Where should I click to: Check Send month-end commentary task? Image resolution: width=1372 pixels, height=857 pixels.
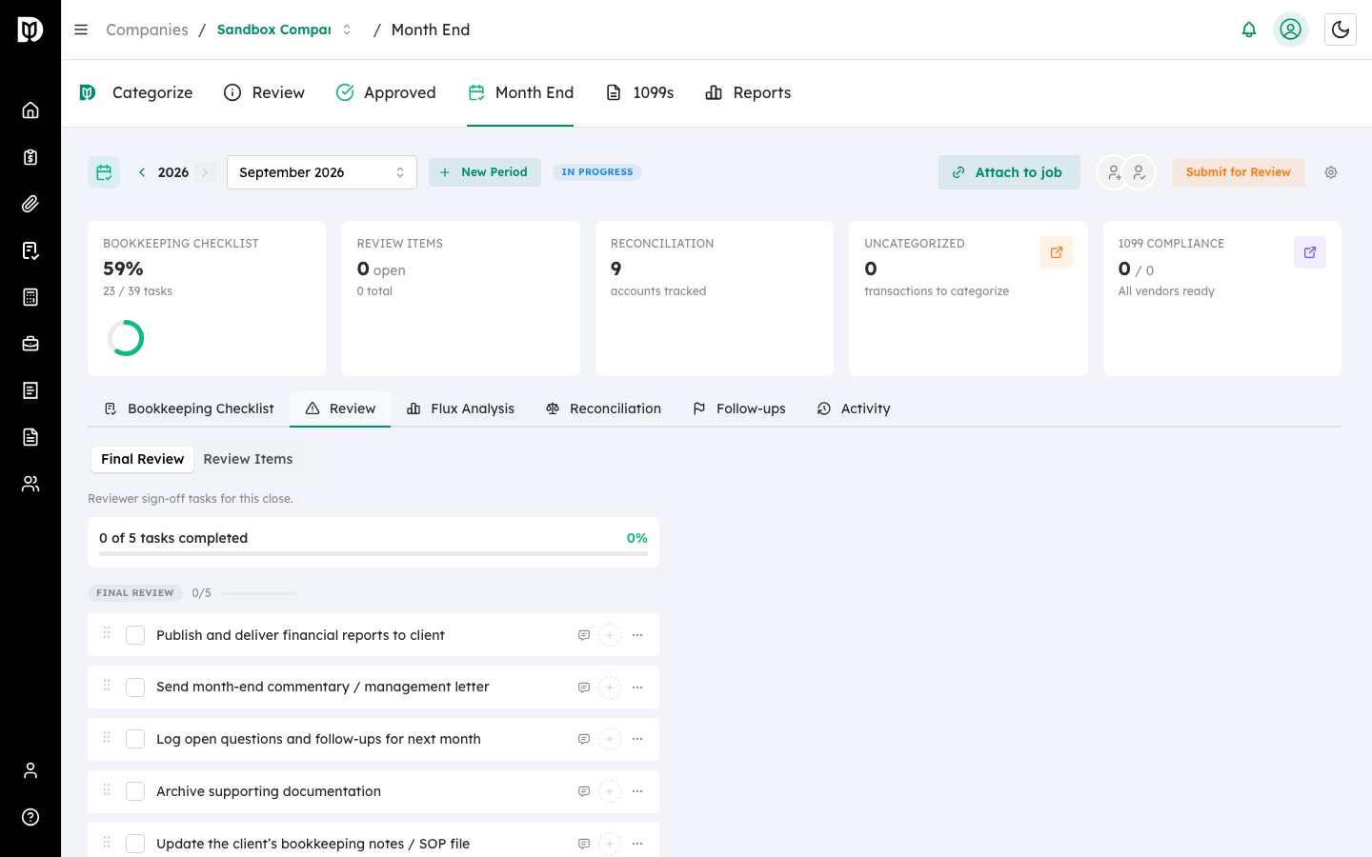click(x=135, y=688)
